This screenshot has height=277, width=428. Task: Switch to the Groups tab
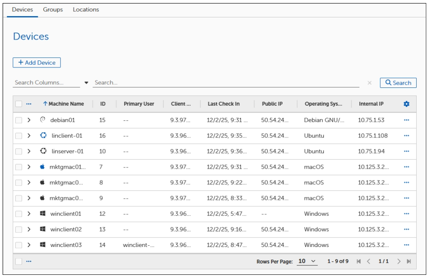53,10
